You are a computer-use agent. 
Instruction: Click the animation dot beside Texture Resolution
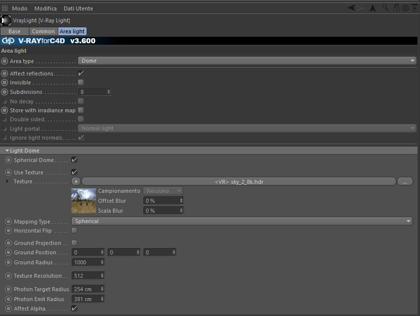coord(8,276)
